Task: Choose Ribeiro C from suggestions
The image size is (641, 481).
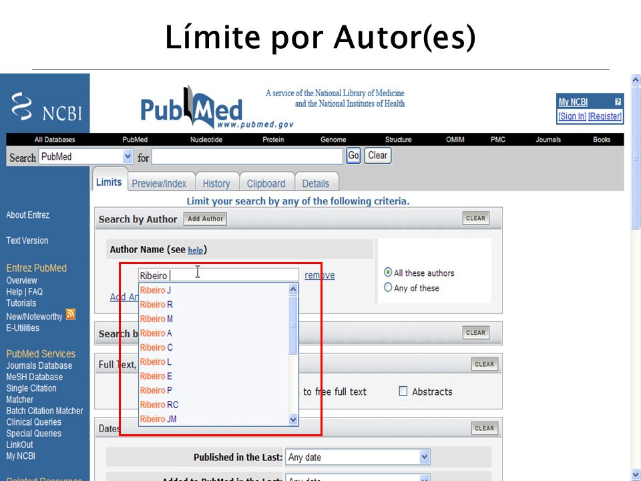Action: click(x=214, y=347)
